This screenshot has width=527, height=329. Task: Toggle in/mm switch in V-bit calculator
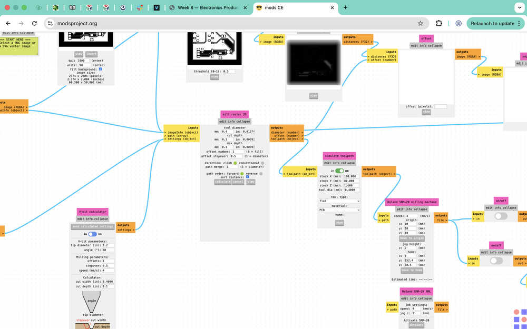pyautogui.click(x=92, y=234)
